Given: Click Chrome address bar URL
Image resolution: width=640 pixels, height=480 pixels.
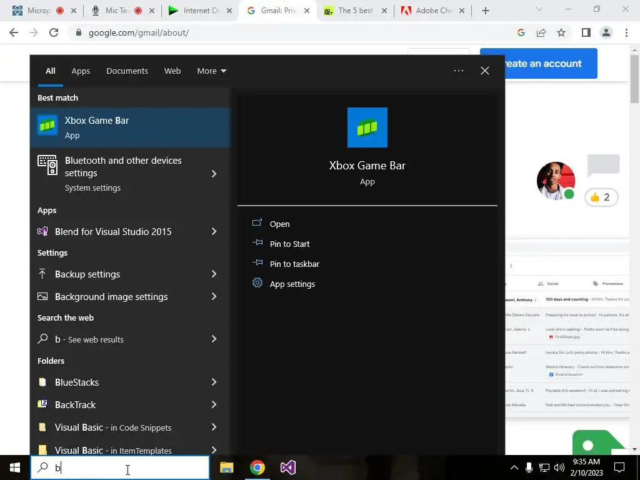Looking at the screenshot, I should pyautogui.click(x=138, y=32).
